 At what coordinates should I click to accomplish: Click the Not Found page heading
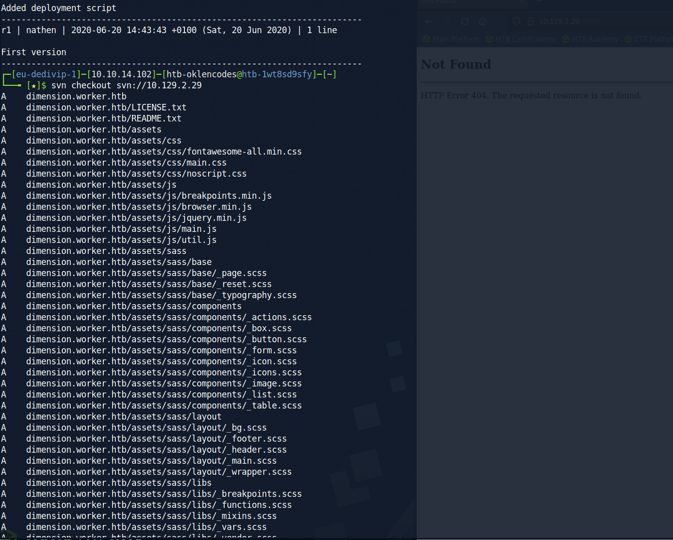(x=456, y=65)
